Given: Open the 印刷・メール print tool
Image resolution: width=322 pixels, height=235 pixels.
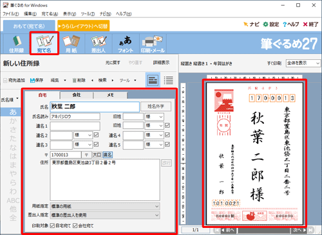Looking at the screenshot, I should [153, 44].
